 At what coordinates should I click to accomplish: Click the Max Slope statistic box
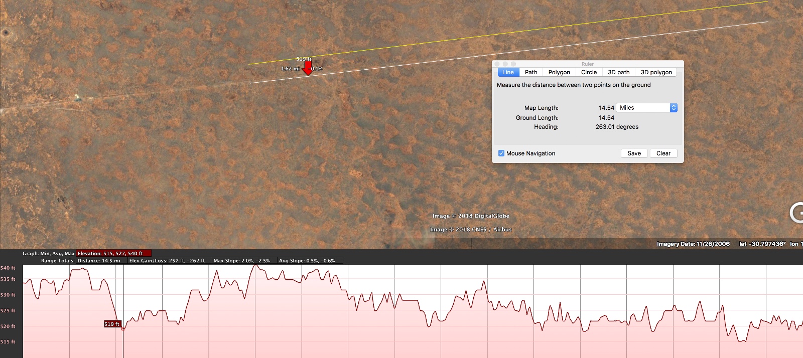(x=242, y=261)
